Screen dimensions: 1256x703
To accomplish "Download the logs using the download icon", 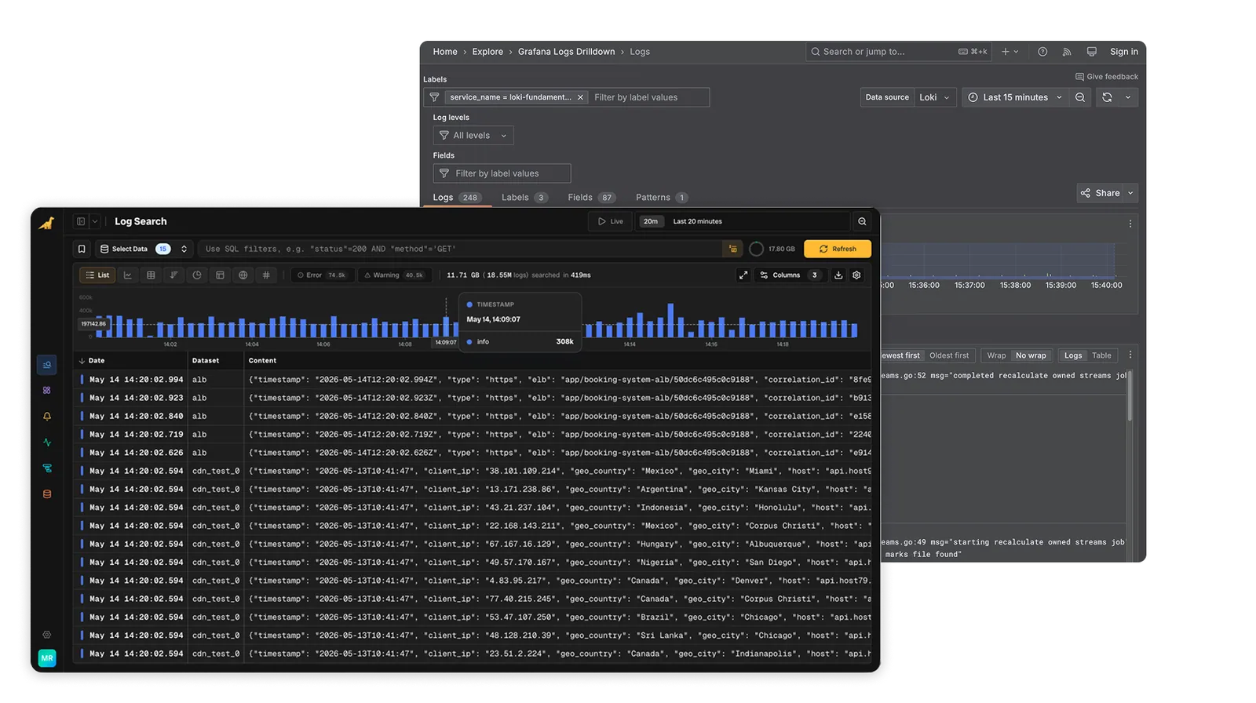I will [x=838, y=275].
